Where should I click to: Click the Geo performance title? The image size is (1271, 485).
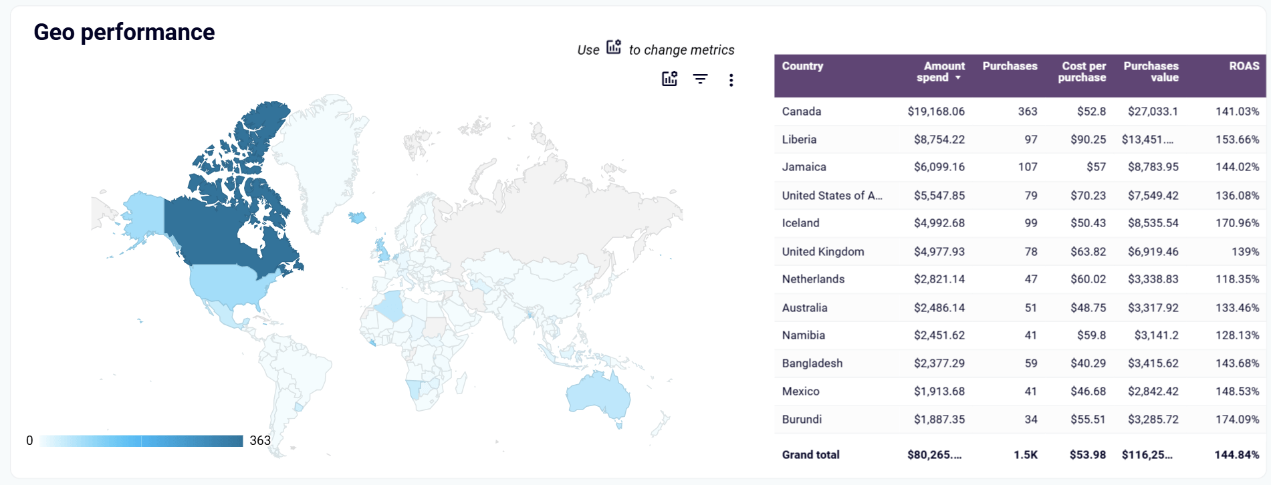coord(124,31)
